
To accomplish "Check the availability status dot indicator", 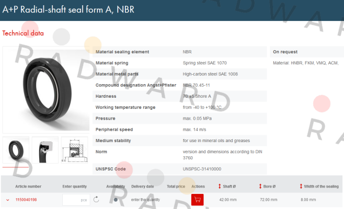I will pos(116,200).
